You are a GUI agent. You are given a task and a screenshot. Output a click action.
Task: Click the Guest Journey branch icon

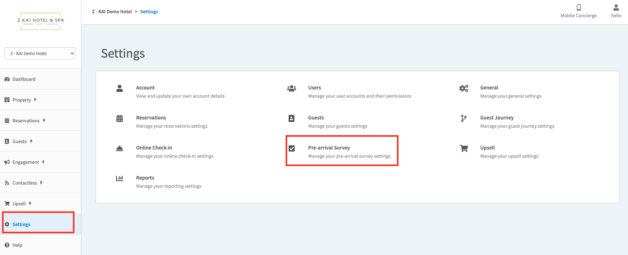click(464, 118)
